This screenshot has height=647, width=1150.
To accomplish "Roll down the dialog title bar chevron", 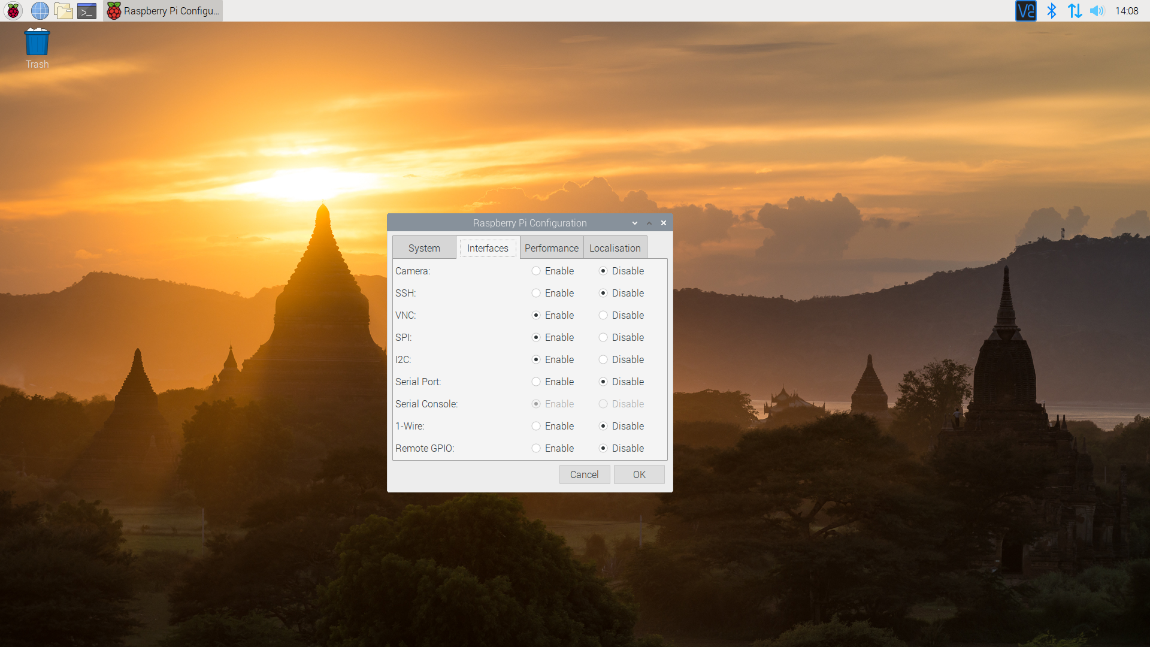I will pyautogui.click(x=635, y=223).
